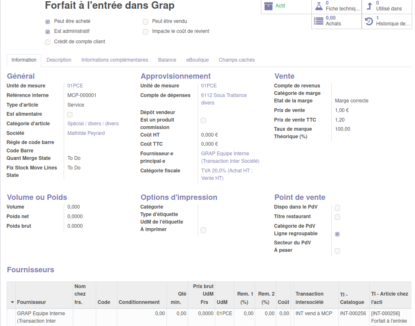Switch to the Description tab
Image resolution: width=415 pixels, height=326 pixels.
click(59, 60)
